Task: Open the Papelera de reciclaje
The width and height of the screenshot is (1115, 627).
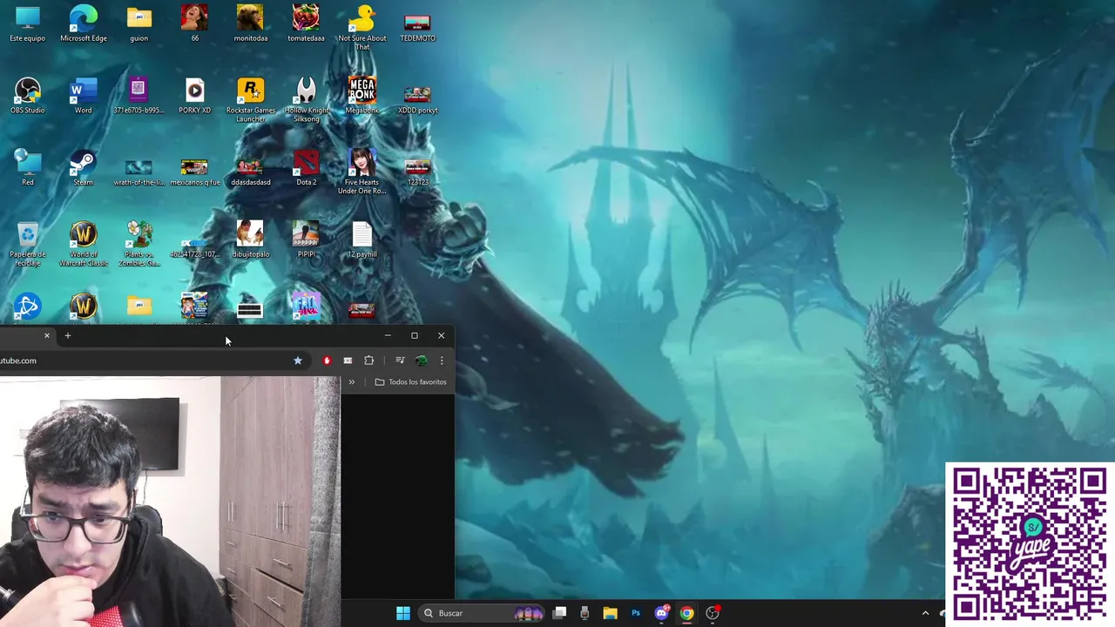Action: coord(28,245)
